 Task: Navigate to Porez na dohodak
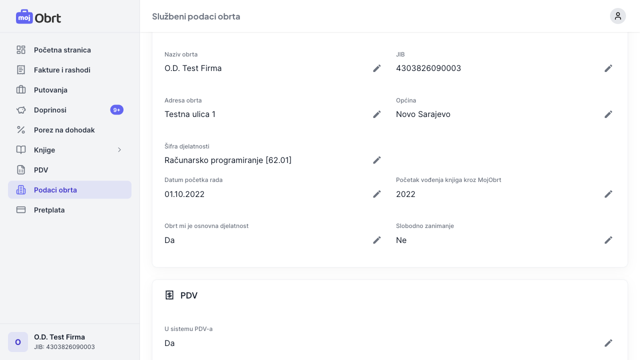64,130
